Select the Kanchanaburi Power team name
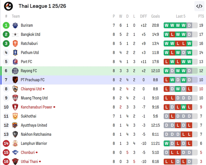 pos(37,107)
